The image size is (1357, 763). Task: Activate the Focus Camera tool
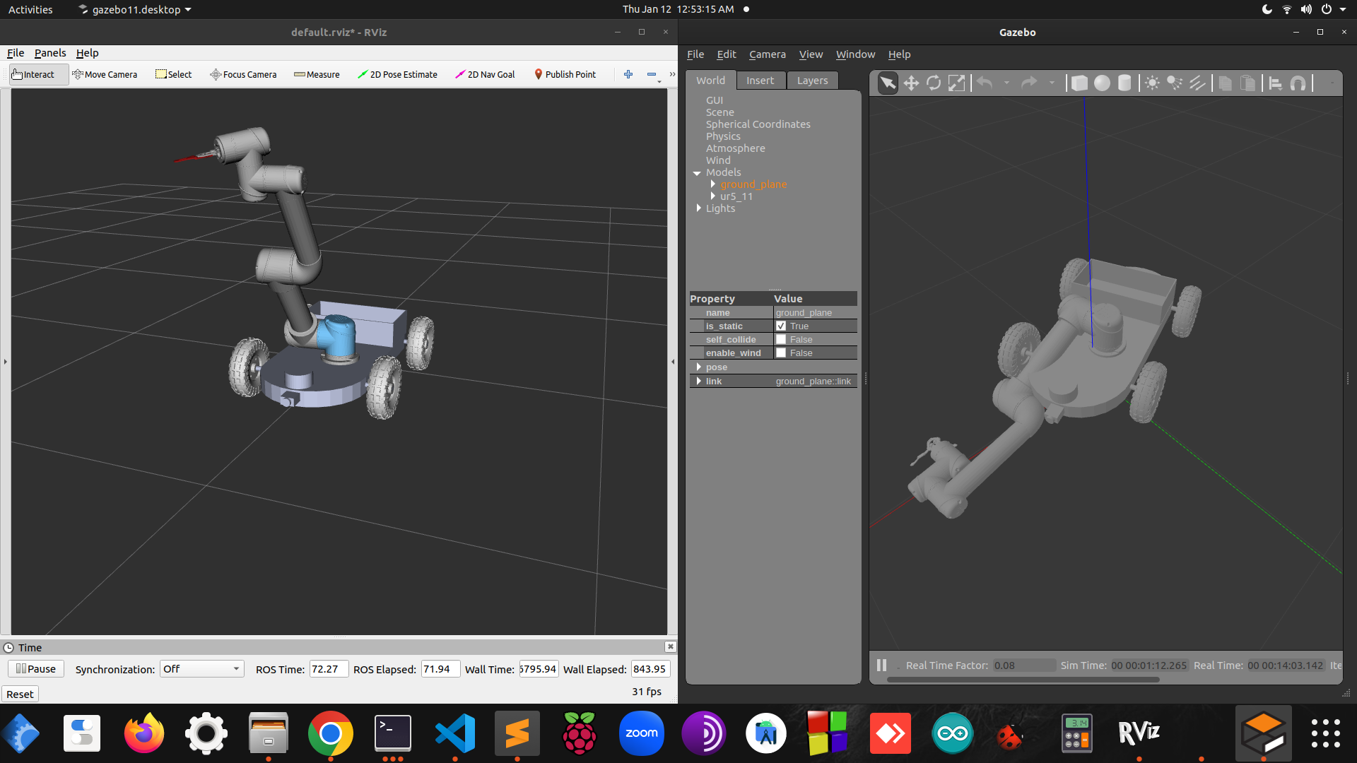(243, 74)
